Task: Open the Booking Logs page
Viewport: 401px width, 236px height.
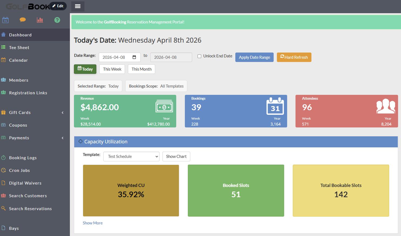Action: click(23, 158)
